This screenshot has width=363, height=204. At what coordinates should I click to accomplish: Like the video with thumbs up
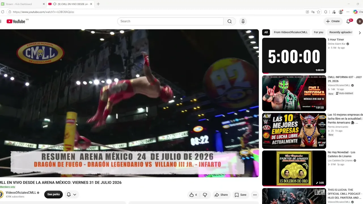tap(193, 195)
